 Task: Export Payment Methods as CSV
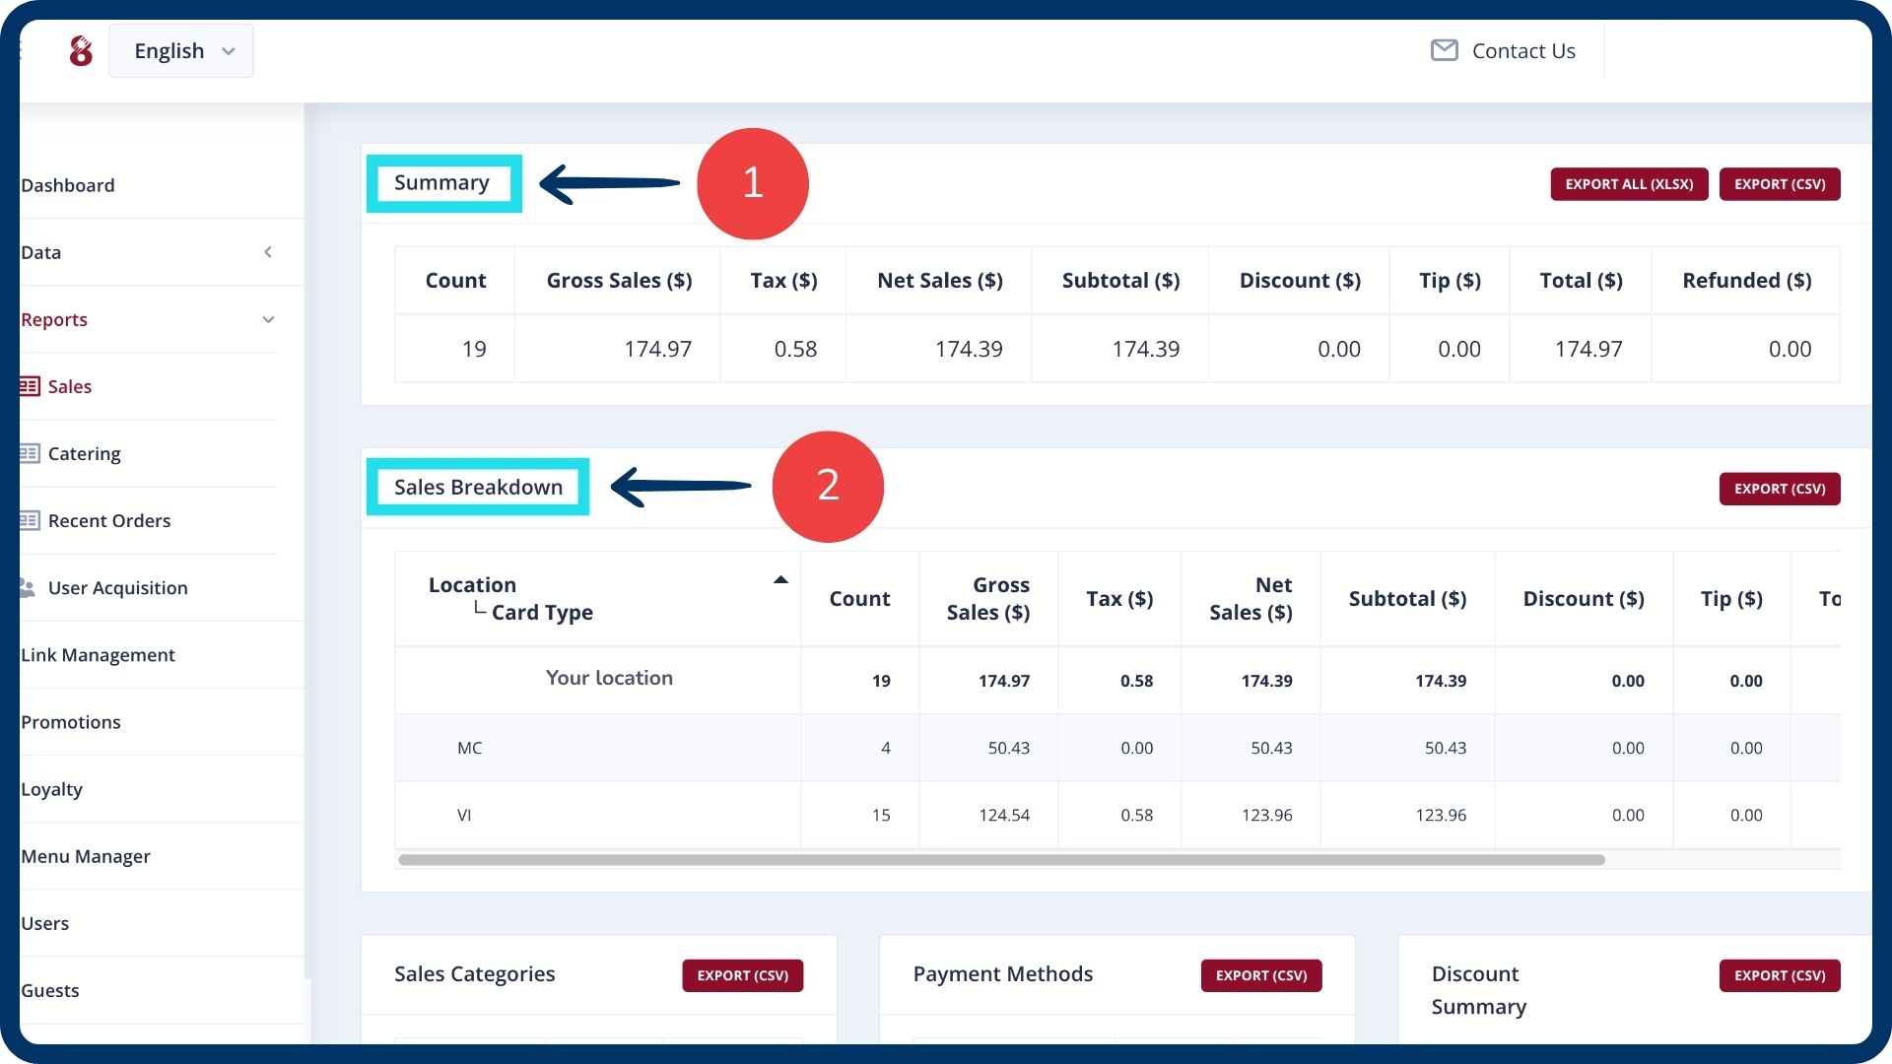coord(1260,975)
